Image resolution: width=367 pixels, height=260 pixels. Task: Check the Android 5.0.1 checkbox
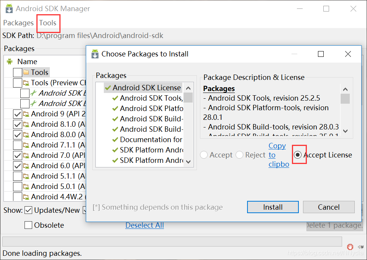18,186
